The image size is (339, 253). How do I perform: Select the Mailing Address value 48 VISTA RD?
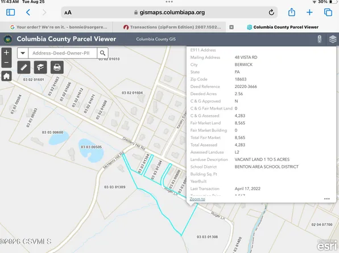point(246,57)
